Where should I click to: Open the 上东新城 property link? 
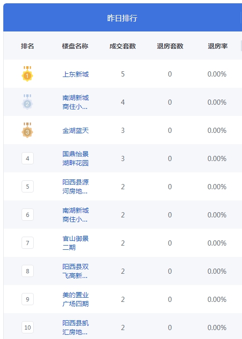point(75,74)
